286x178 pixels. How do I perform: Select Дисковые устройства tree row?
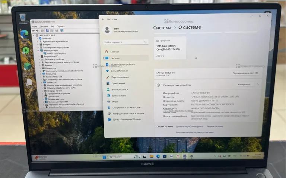(53, 59)
